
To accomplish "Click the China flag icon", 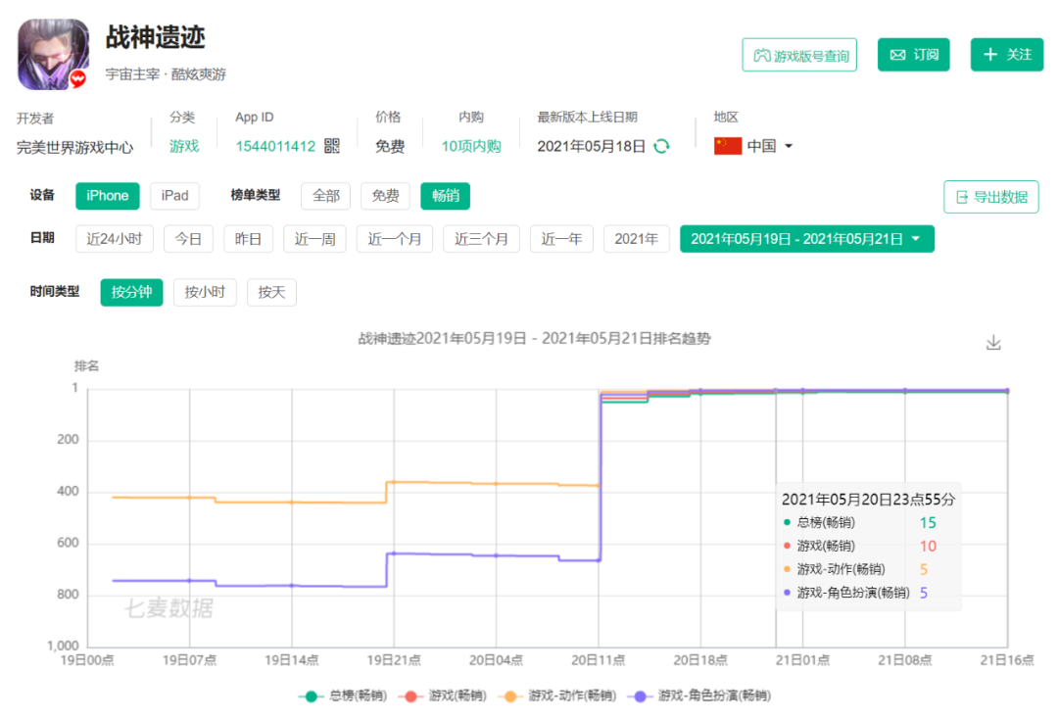I will (x=727, y=146).
